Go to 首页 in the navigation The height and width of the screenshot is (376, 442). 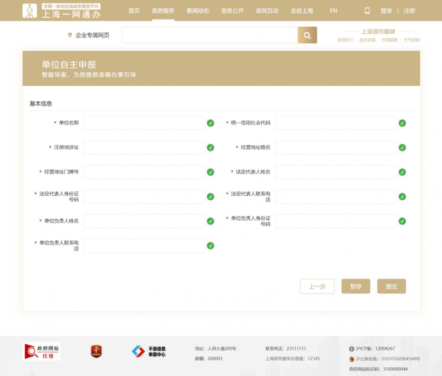point(134,11)
